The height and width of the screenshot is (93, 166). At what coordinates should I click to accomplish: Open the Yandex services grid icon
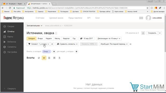click(x=141, y=18)
